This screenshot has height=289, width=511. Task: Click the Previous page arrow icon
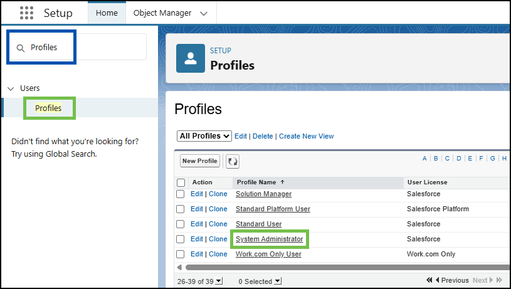(x=438, y=280)
